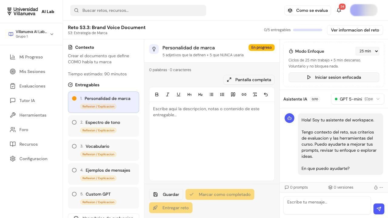Click Ver informacion del reto button
The width and height of the screenshot is (388, 218).
pyautogui.click(x=355, y=30)
